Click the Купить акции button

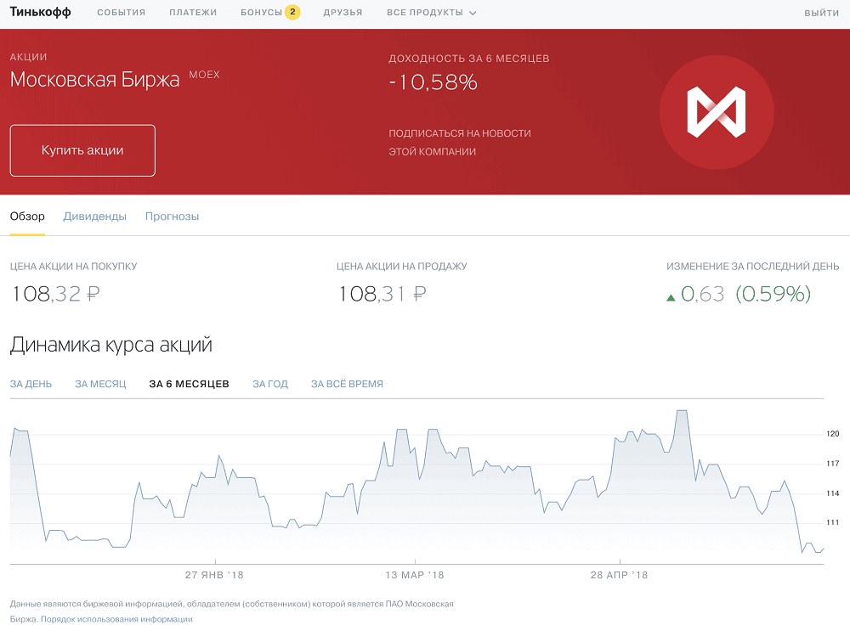(82, 150)
